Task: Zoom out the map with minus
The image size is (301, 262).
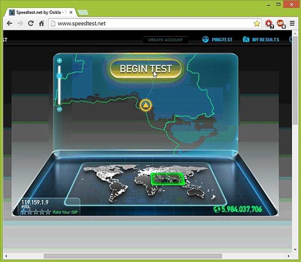Action: (x=60, y=109)
